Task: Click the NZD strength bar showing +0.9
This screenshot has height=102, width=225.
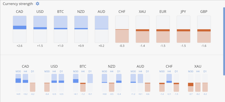Action: (x=81, y=29)
